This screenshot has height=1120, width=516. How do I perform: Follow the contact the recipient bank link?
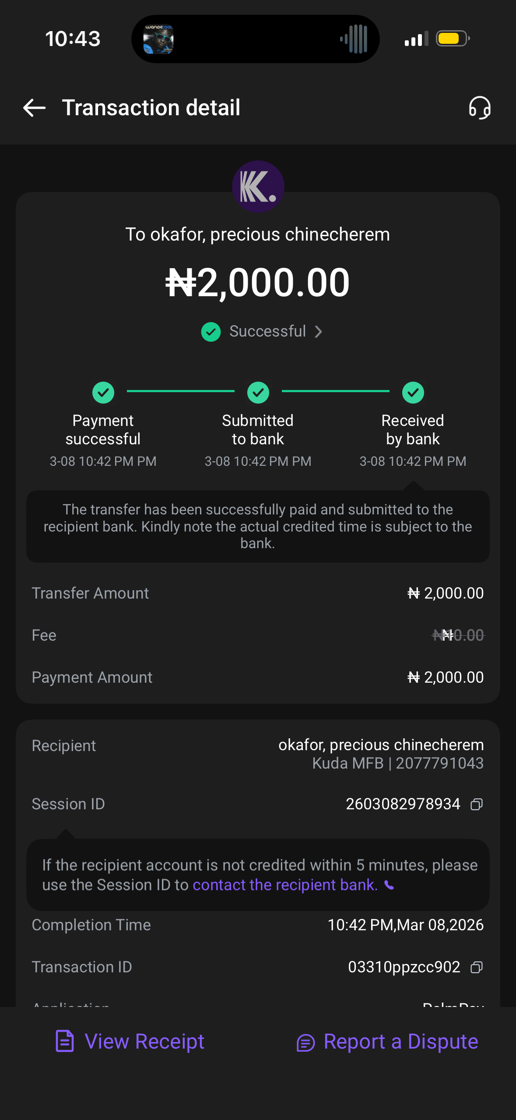point(285,885)
